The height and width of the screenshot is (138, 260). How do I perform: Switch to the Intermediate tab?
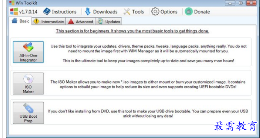coord(49,21)
